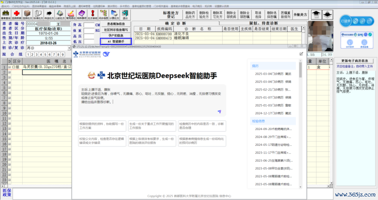Click the 计算处方 toolbar icon

coord(114,15)
